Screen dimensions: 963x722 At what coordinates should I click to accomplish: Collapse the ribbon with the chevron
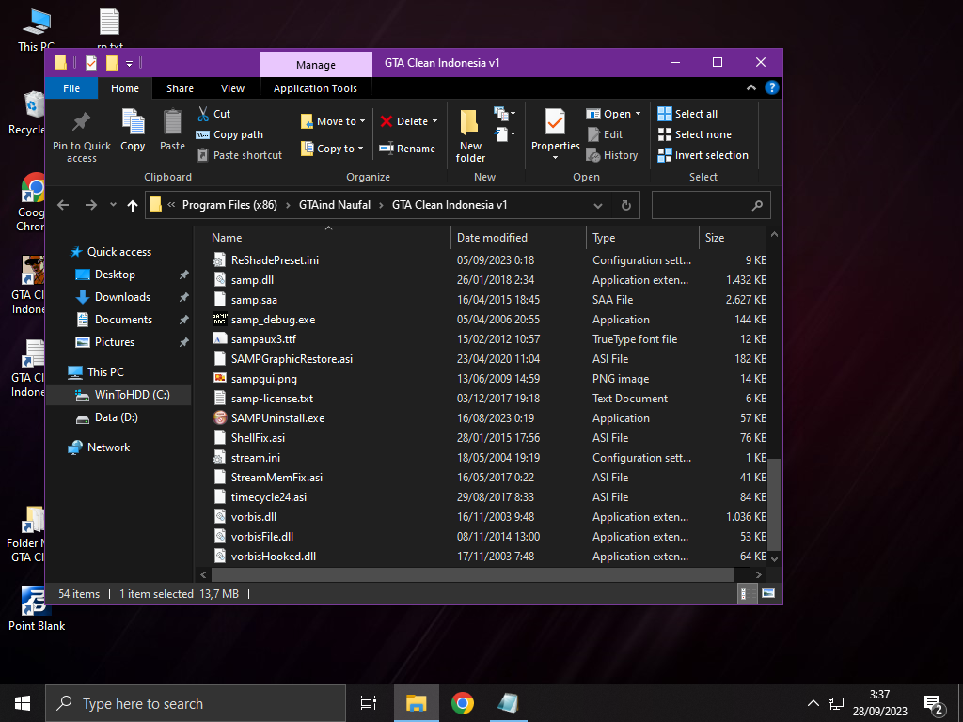click(751, 87)
